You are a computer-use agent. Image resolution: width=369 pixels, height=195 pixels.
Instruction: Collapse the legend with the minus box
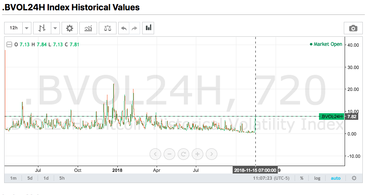coord(9,44)
